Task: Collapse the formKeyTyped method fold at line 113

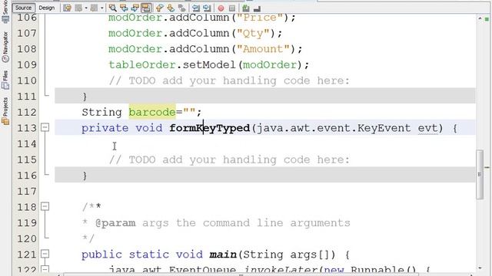Action: 45,127
